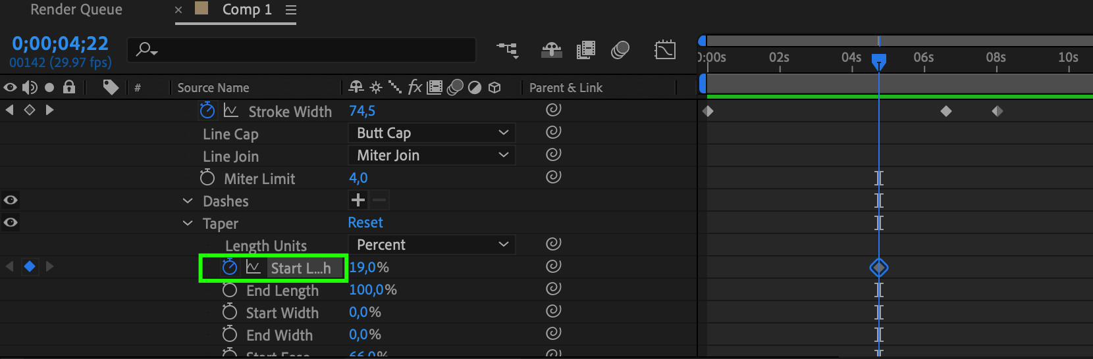Image resolution: width=1093 pixels, height=359 pixels.
Task: Open the Line Join dropdown
Action: [x=431, y=155]
